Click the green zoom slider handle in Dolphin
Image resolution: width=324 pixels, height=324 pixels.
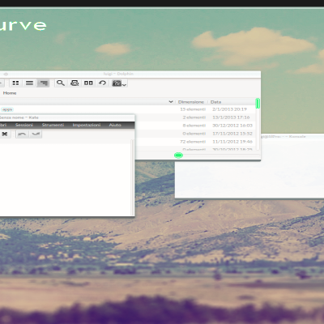178,156
